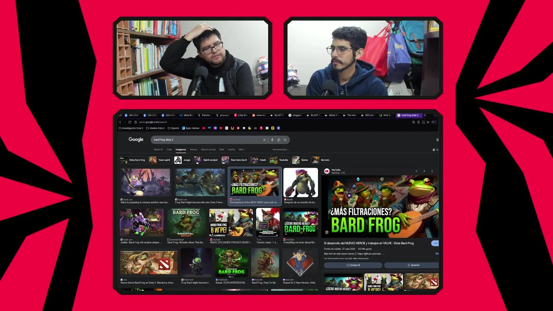Apply the Team spirit filter chip
The height and width of the screenshot is (311, 553).
click(x=160, y=160)
